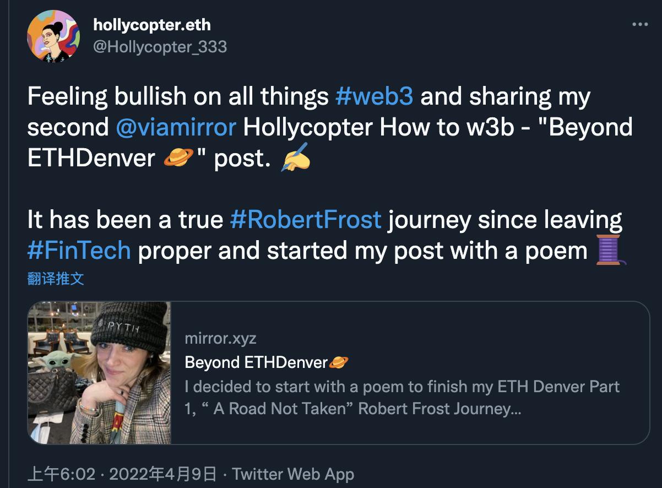Click the ringed planet emoji in tweet text
Screen dimensions: 662x488
tap(178, 159)
